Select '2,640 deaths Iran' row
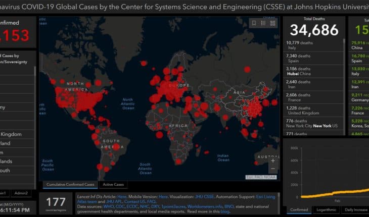 (x=313, y=84)
